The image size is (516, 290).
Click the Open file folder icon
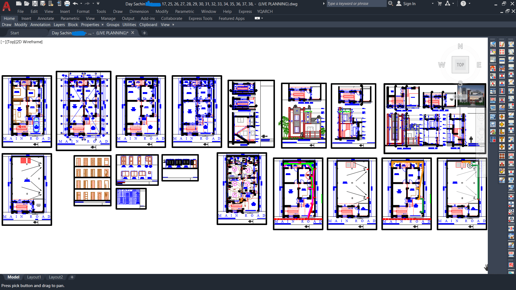[27, 3]
